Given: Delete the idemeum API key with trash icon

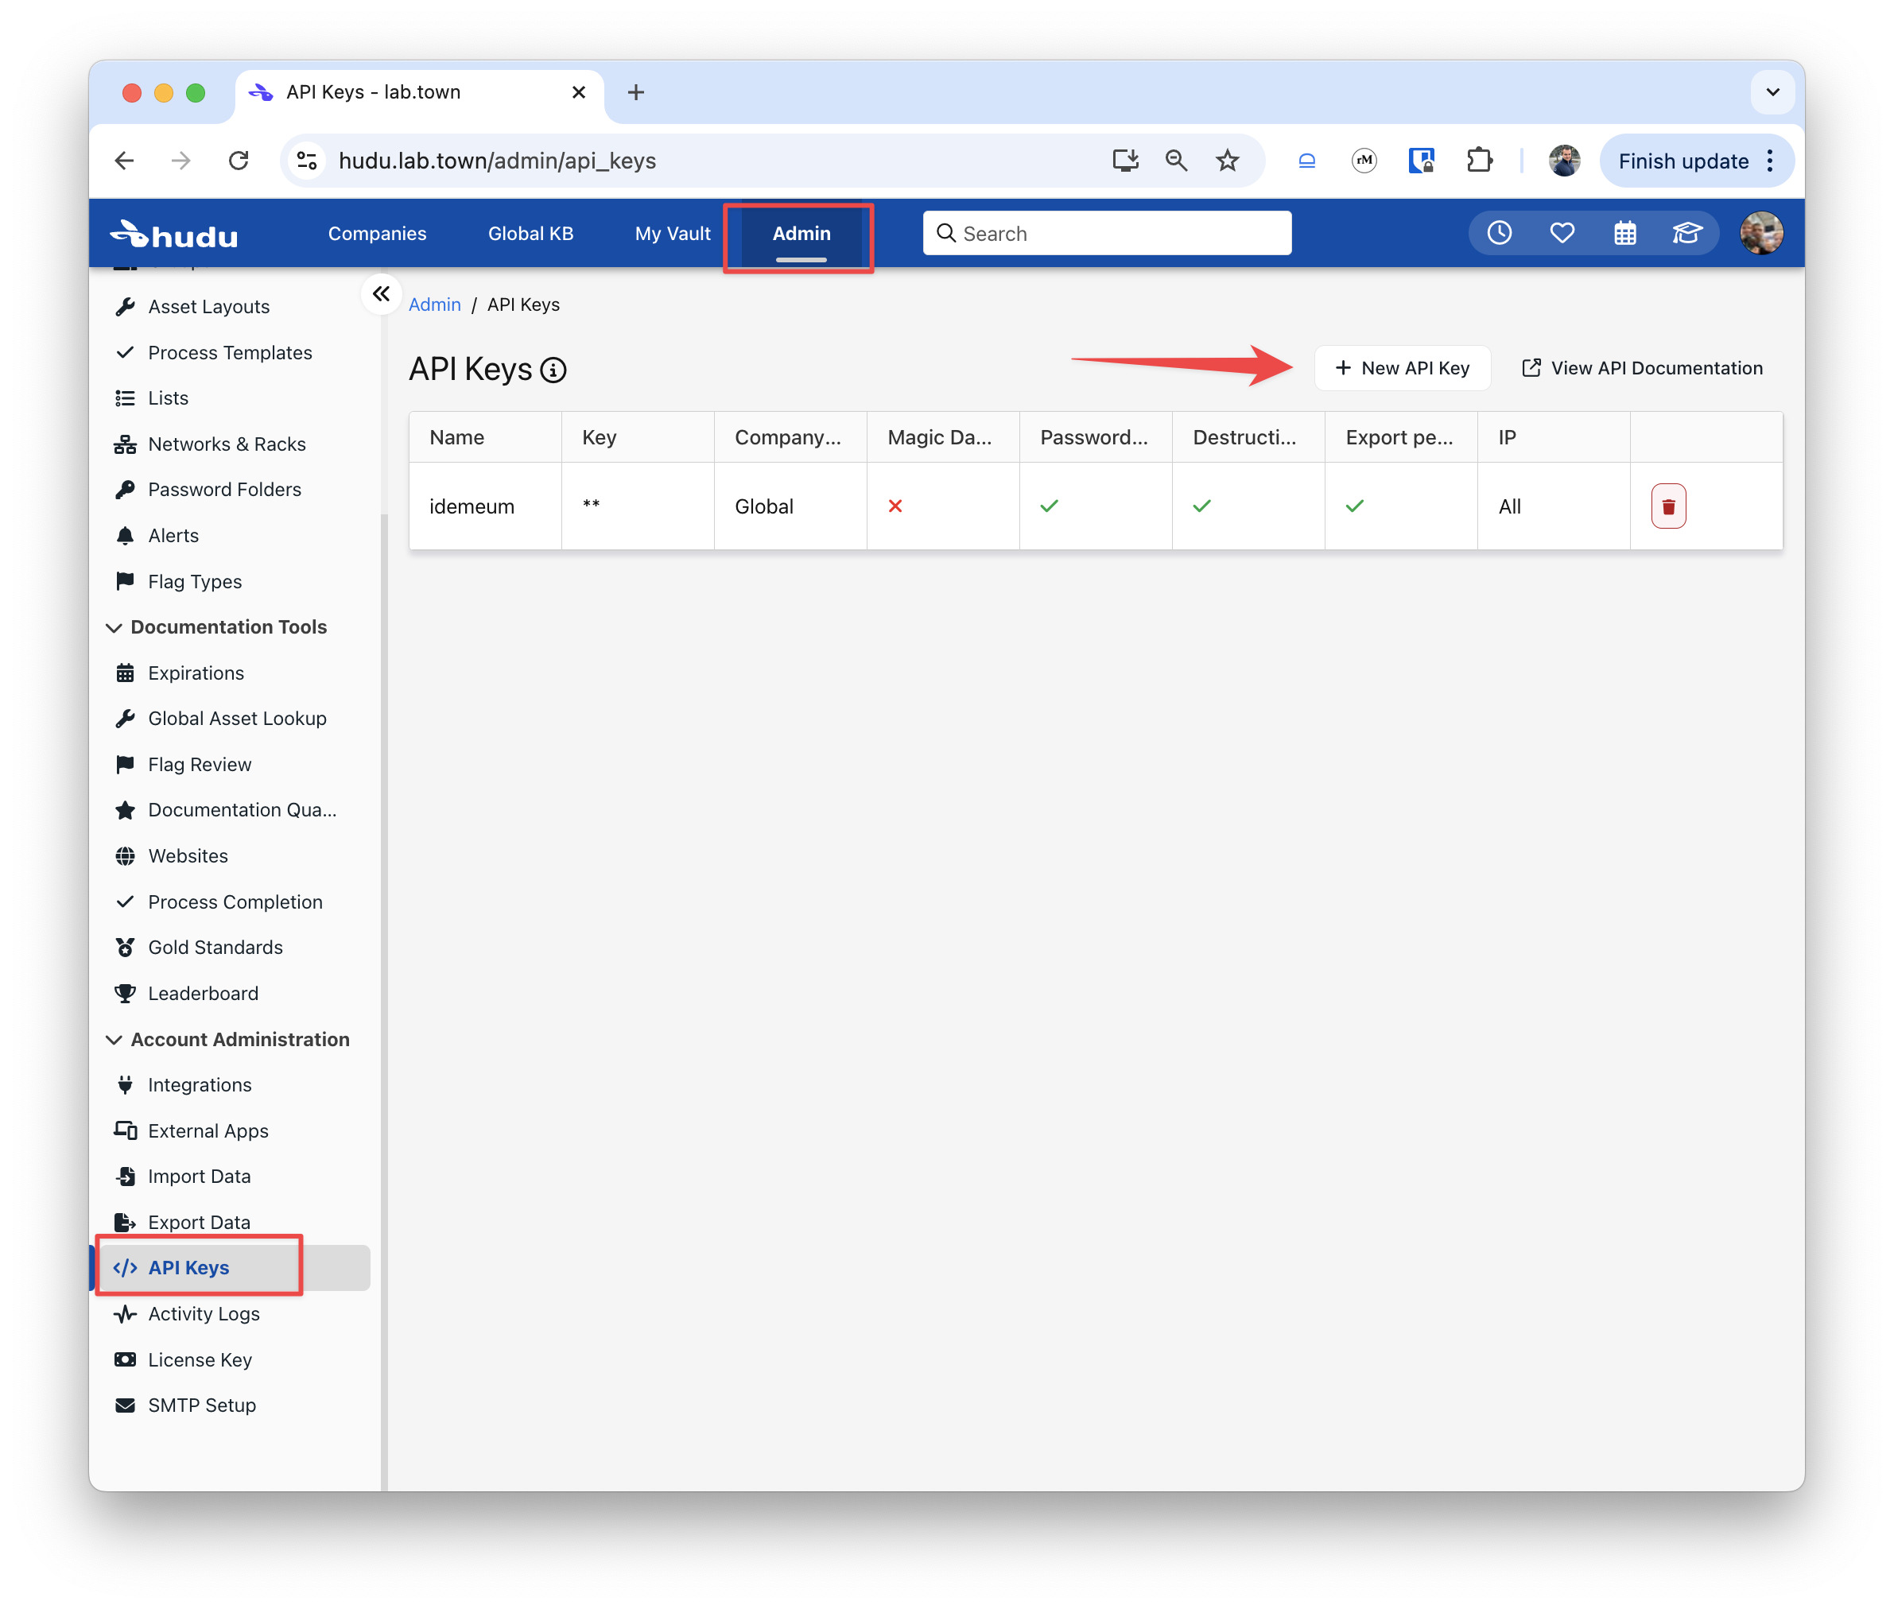Looking at the screenshot, I should (1667, 506).
